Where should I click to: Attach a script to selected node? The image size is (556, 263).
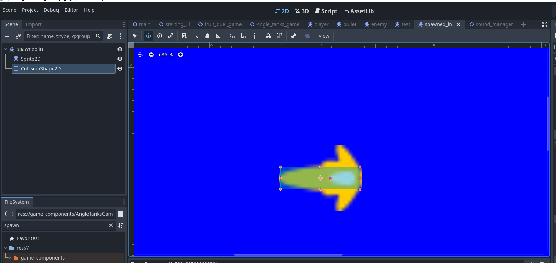(110, 36)
